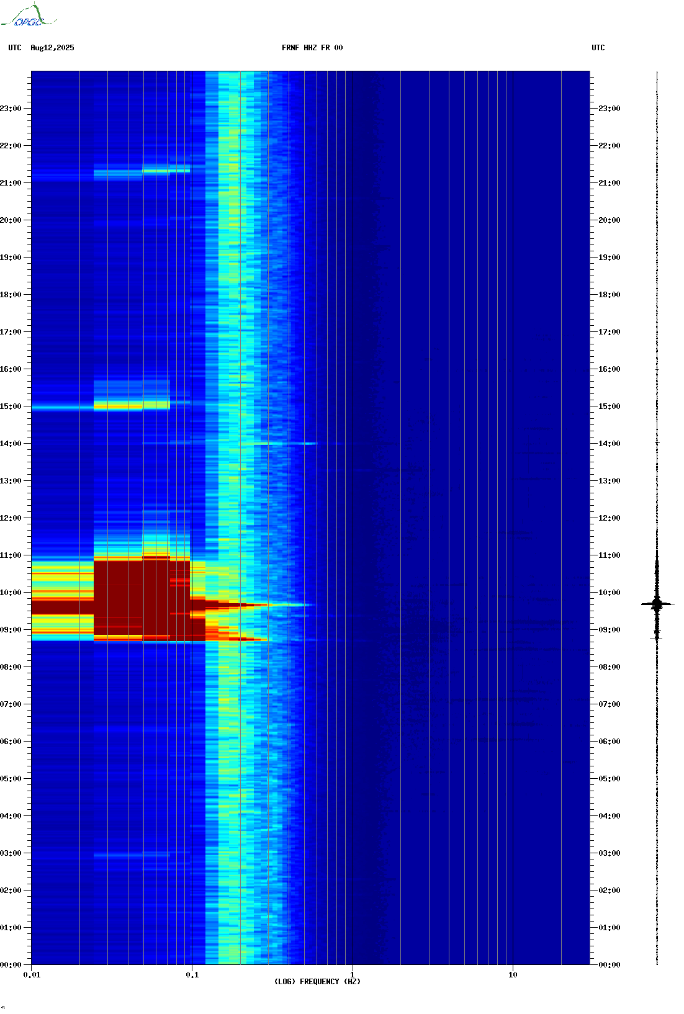Click the left-axis 08:00 time label
This screenshot has width=684, height=1014.
[x=11, y=667]
